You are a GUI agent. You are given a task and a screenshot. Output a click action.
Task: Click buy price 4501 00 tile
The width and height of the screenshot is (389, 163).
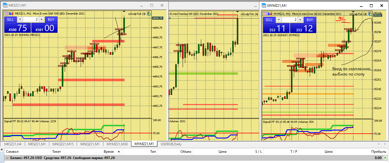click(x=44, y=28)
